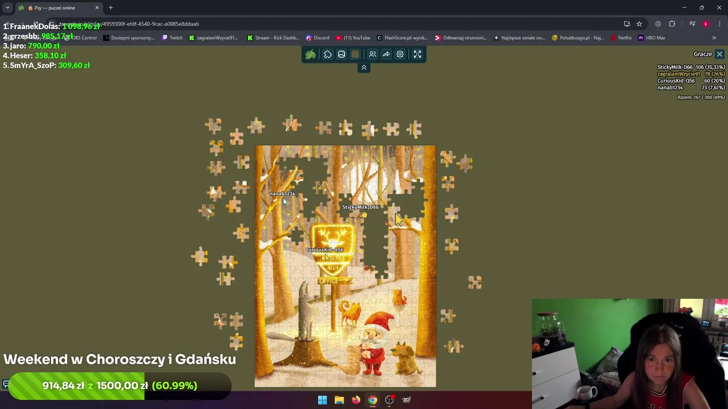Open the Discord bookmark

(317, 38)
